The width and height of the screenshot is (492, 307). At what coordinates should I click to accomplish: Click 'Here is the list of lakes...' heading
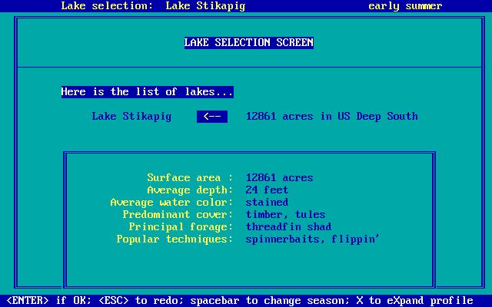coord(148,92)
